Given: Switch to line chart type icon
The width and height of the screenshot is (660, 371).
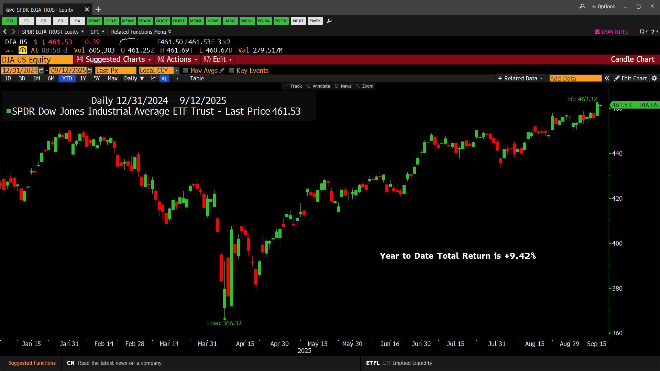Looking at the screenshot, I should click(x=154, y=78).
